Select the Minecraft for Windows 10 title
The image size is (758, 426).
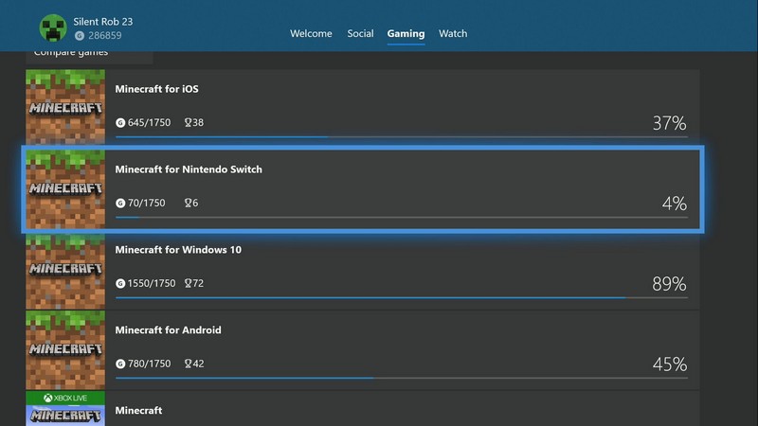(x=178, y=250)
